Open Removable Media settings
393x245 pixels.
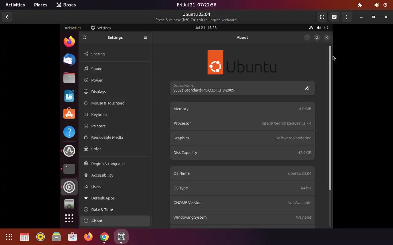pos(115,138)
